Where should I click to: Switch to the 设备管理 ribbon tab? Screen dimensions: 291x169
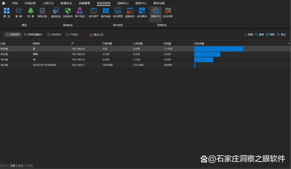point(84,3)
